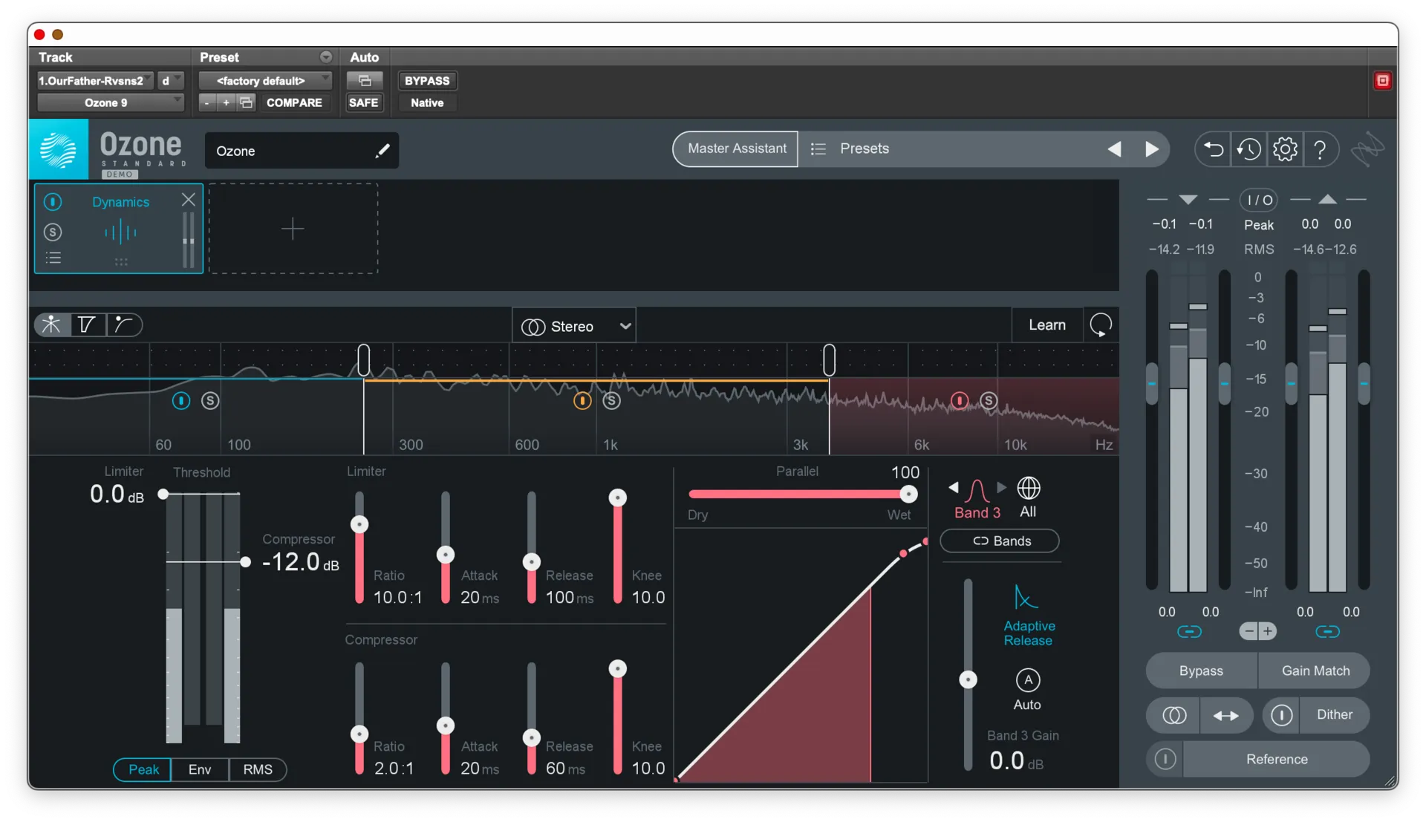The height and width of the screenshot is (822, 1426).
Task: Switch to the RMS meter tab
Action: pos(257,769)
